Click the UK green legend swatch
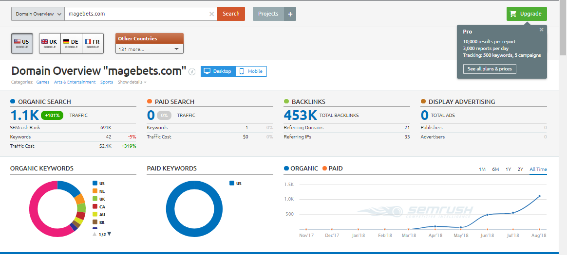The width and height of the screenshot is (567, 255). point(95,199)
